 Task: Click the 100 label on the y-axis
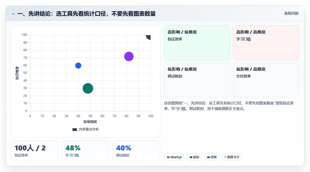[24, 35]
